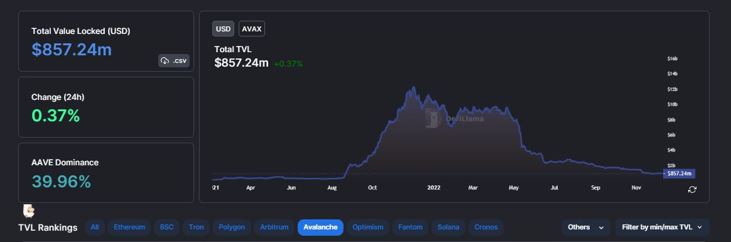Screen dimensions: 731x242
Task: Select the BSC chain tab
Action: [166, 227]
